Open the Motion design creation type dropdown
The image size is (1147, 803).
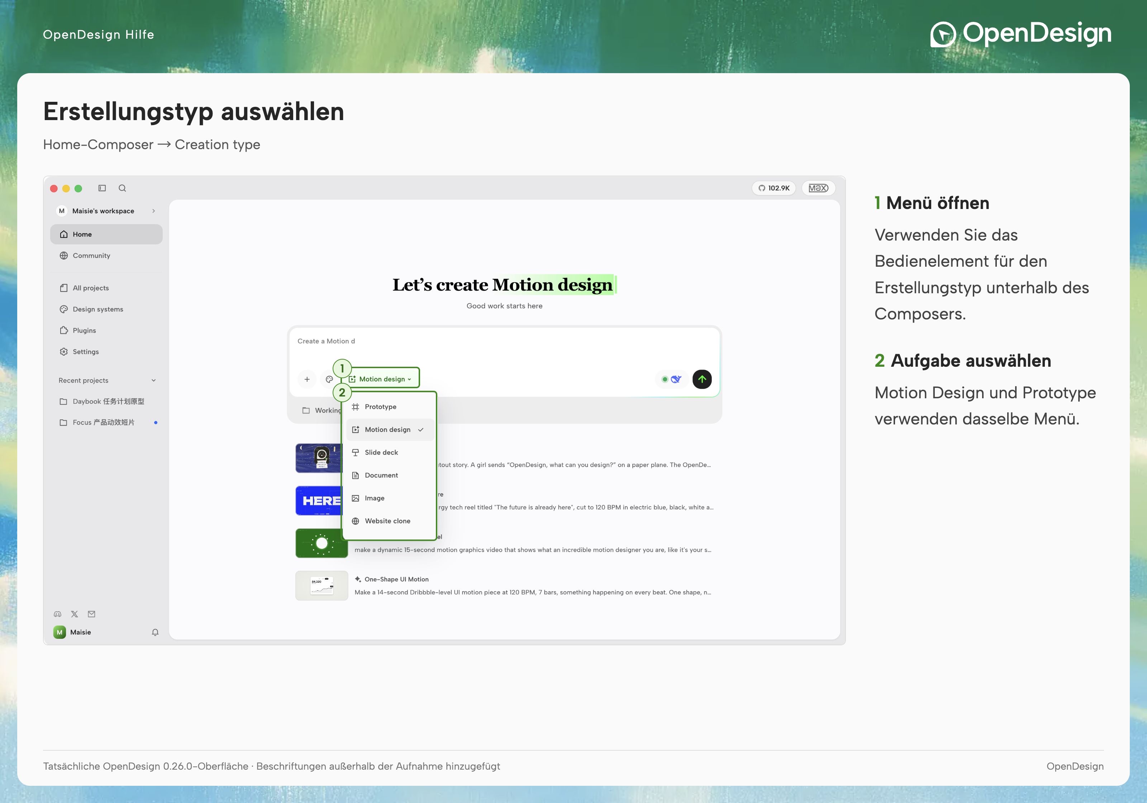click(x=381, y=379)
